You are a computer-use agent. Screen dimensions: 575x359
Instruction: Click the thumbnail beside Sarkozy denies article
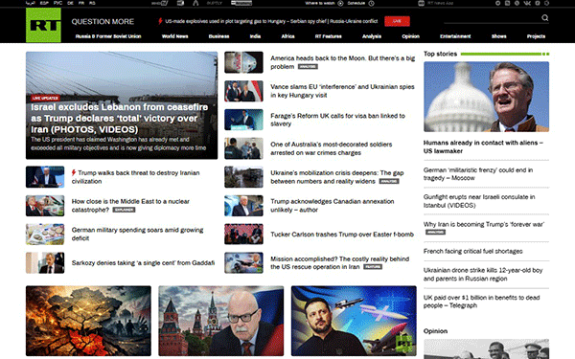[x=45, y=262]
